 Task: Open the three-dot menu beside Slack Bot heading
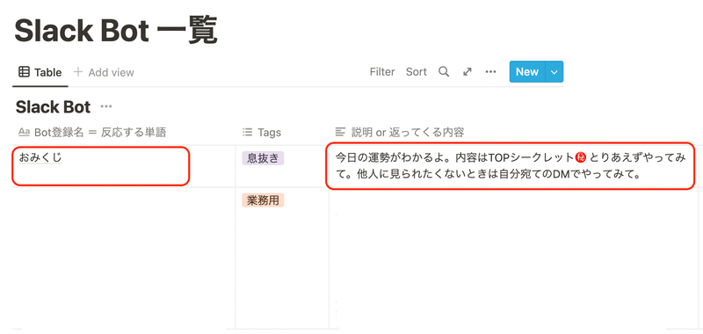(106, 106)
